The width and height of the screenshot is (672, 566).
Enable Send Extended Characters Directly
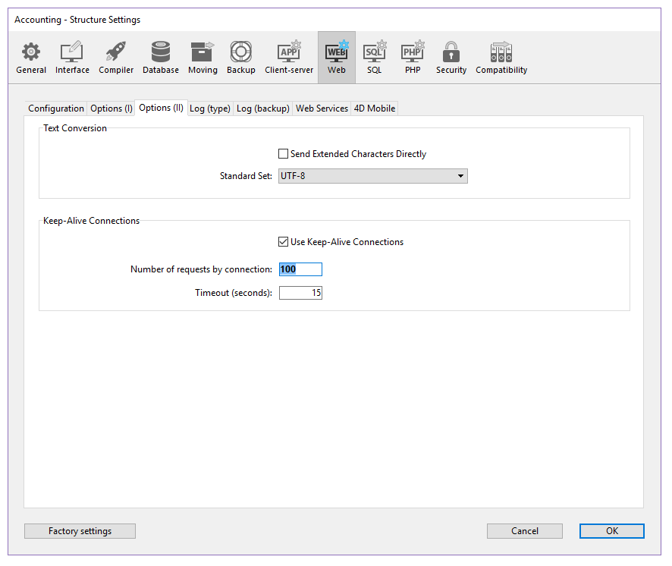pos(284,154)
